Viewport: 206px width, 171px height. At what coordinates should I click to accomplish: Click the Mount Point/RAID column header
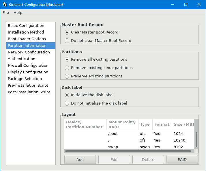click(122, 124)
